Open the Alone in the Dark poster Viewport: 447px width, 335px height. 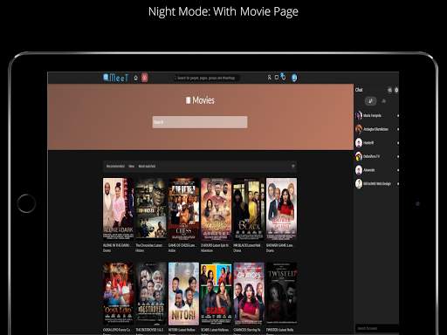(x=118, y=209)
